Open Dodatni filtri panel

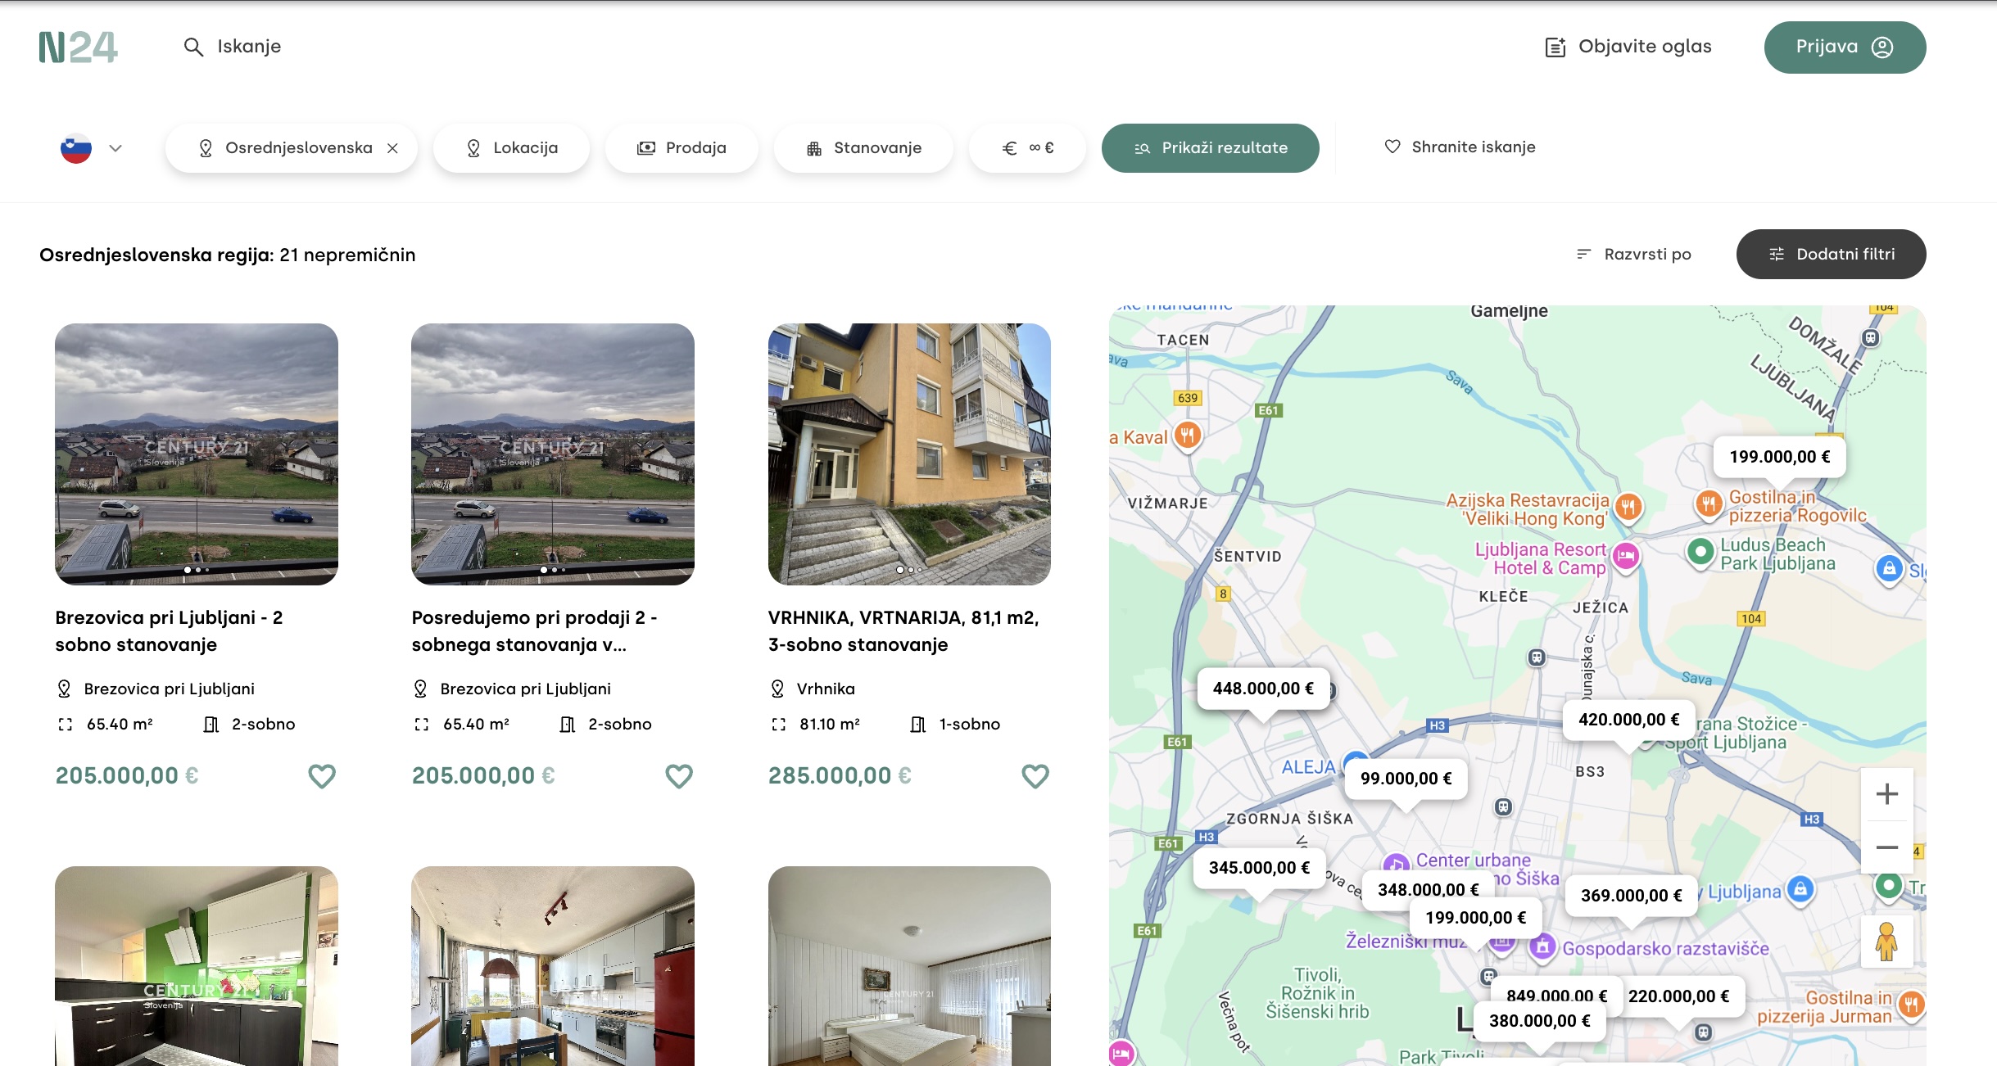click(x=1831, y=254)
